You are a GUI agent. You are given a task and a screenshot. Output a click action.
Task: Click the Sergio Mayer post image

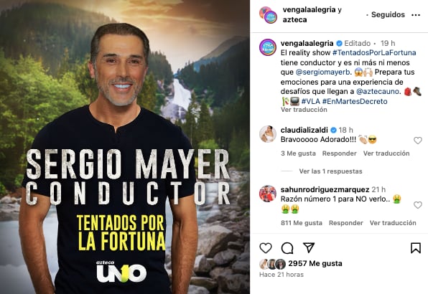[x=125, y=147]
